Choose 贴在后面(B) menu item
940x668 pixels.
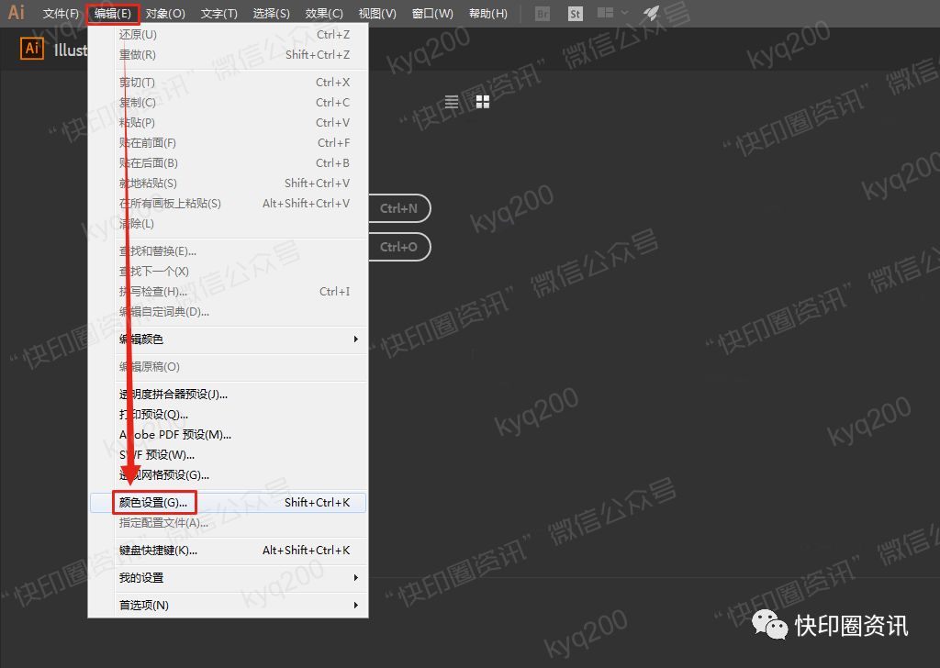tap(228, 163)
